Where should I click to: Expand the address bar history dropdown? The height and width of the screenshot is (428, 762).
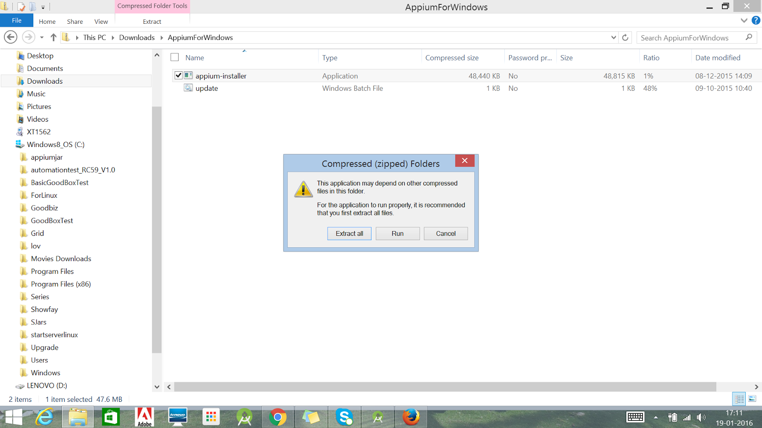pos(613,38)
